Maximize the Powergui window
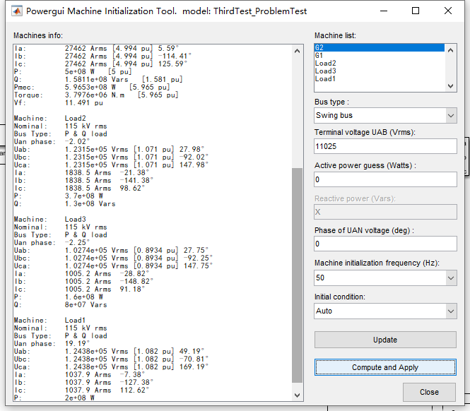 (416, 11)
